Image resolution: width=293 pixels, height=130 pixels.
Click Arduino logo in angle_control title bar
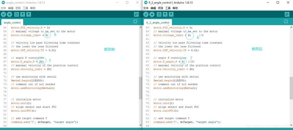(x=3, y=3)
